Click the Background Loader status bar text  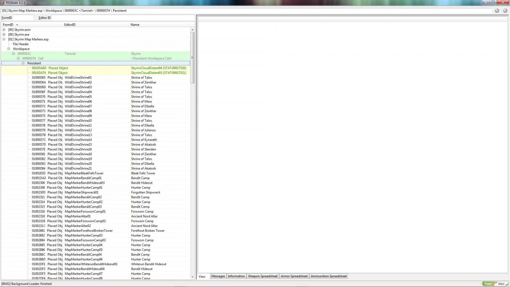click(x=26, y=284)
